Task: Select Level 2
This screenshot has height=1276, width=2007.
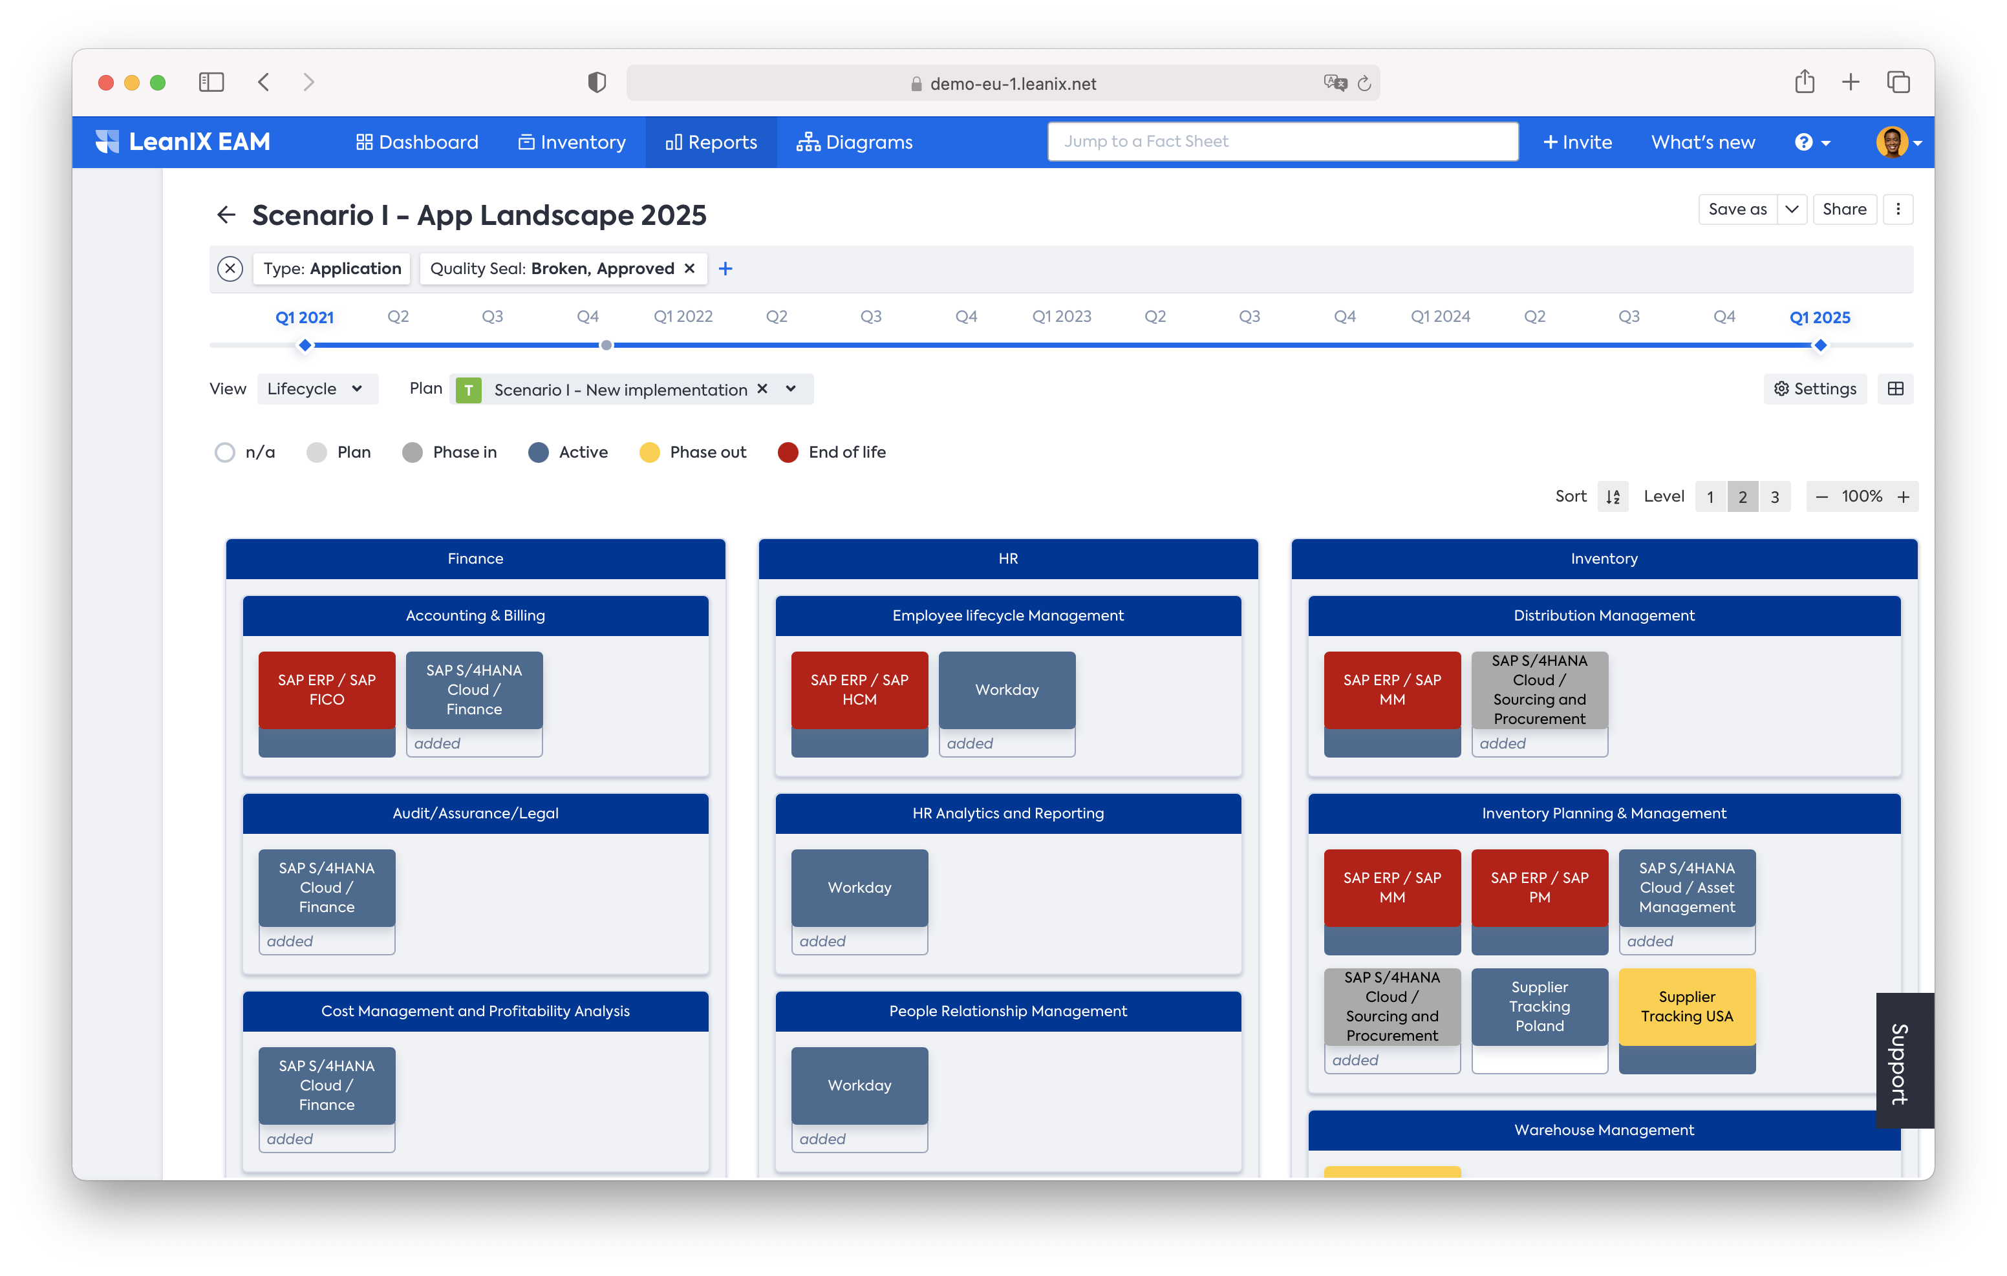Action: (x=1743, y=496)
